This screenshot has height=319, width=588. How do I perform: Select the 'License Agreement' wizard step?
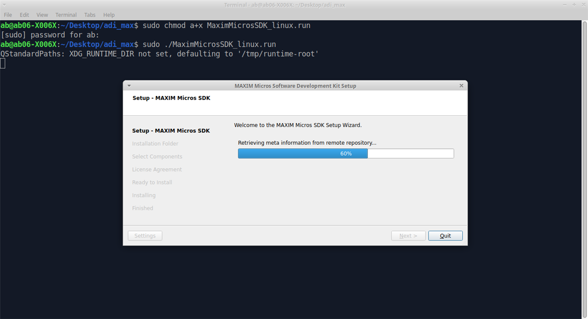click(x=157, y=170)
